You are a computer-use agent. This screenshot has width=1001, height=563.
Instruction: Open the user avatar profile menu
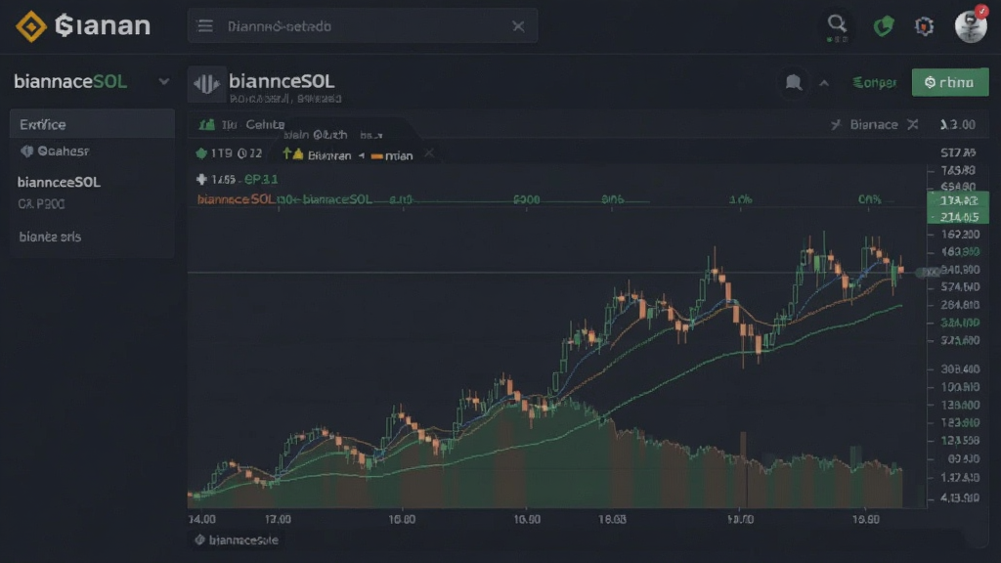tap(971, 25)
